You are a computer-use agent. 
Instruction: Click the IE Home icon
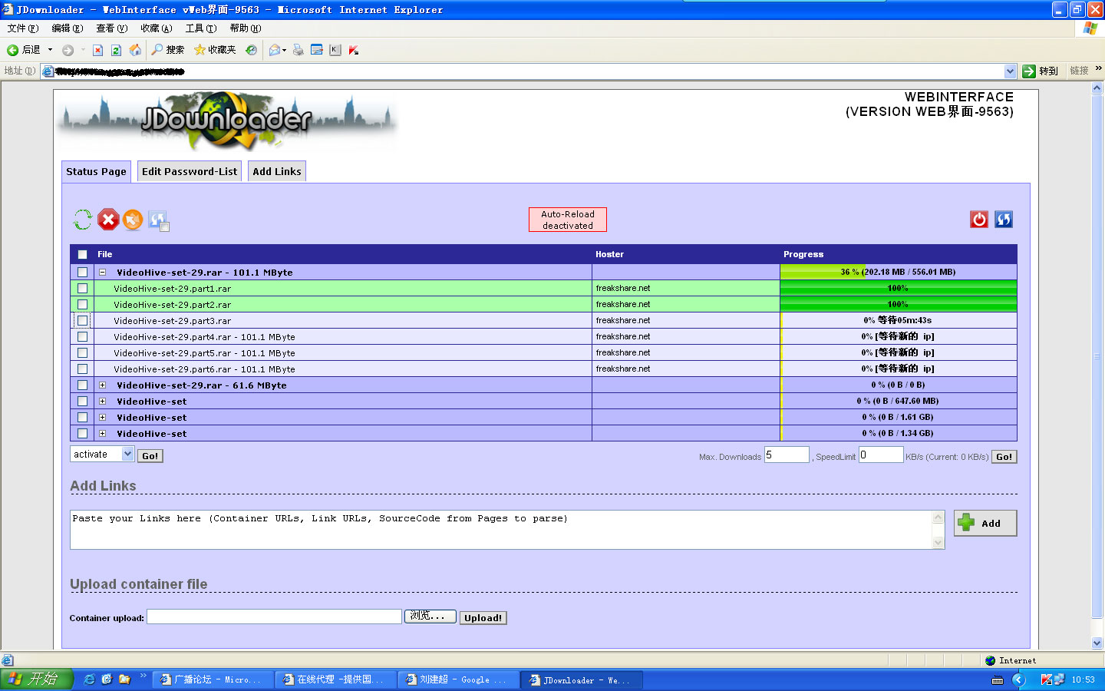pyautogui.click(x=135, y=50)
